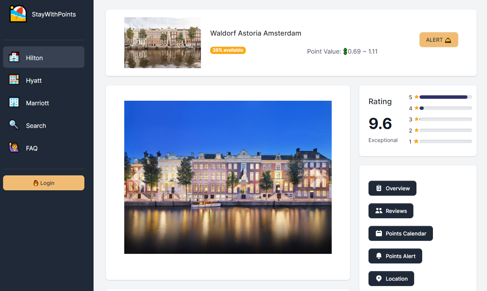Image resolution: width=487 pixels, height=291 pixels.
Task: Click the 5-star rating progress bar
Action: [x=446, y=97]
